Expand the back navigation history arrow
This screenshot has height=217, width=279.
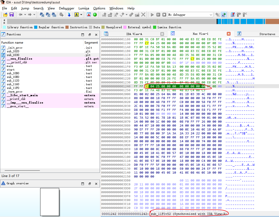(x=25, y=15)
